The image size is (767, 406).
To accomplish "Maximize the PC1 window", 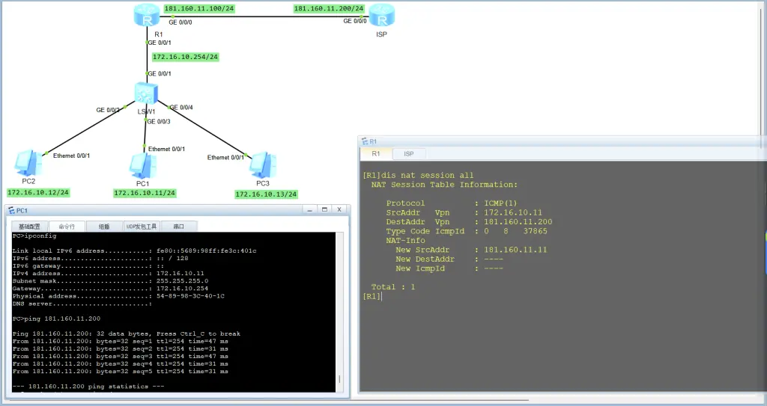I will click(325, 211).
